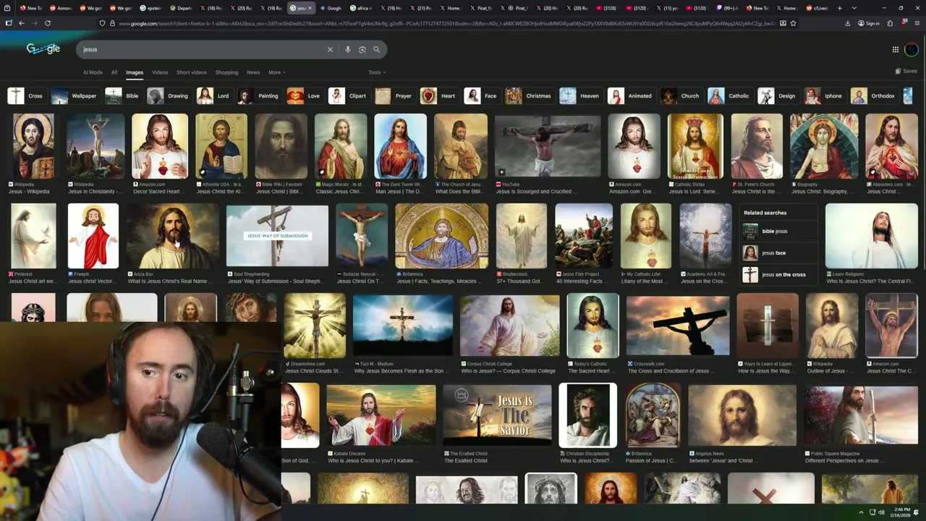Click the 'Jesus - Wikipedia' result caption

[x=29, y=192]
